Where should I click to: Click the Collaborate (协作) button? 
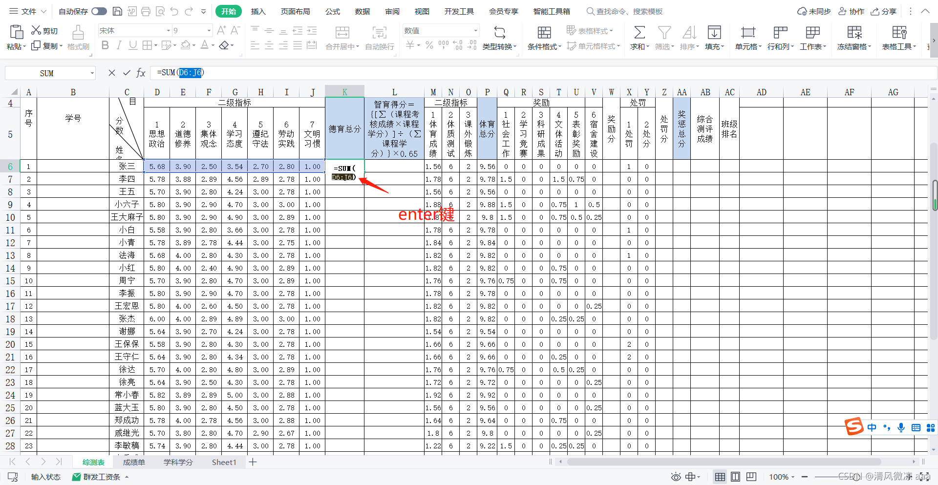(x=852, y=11)
